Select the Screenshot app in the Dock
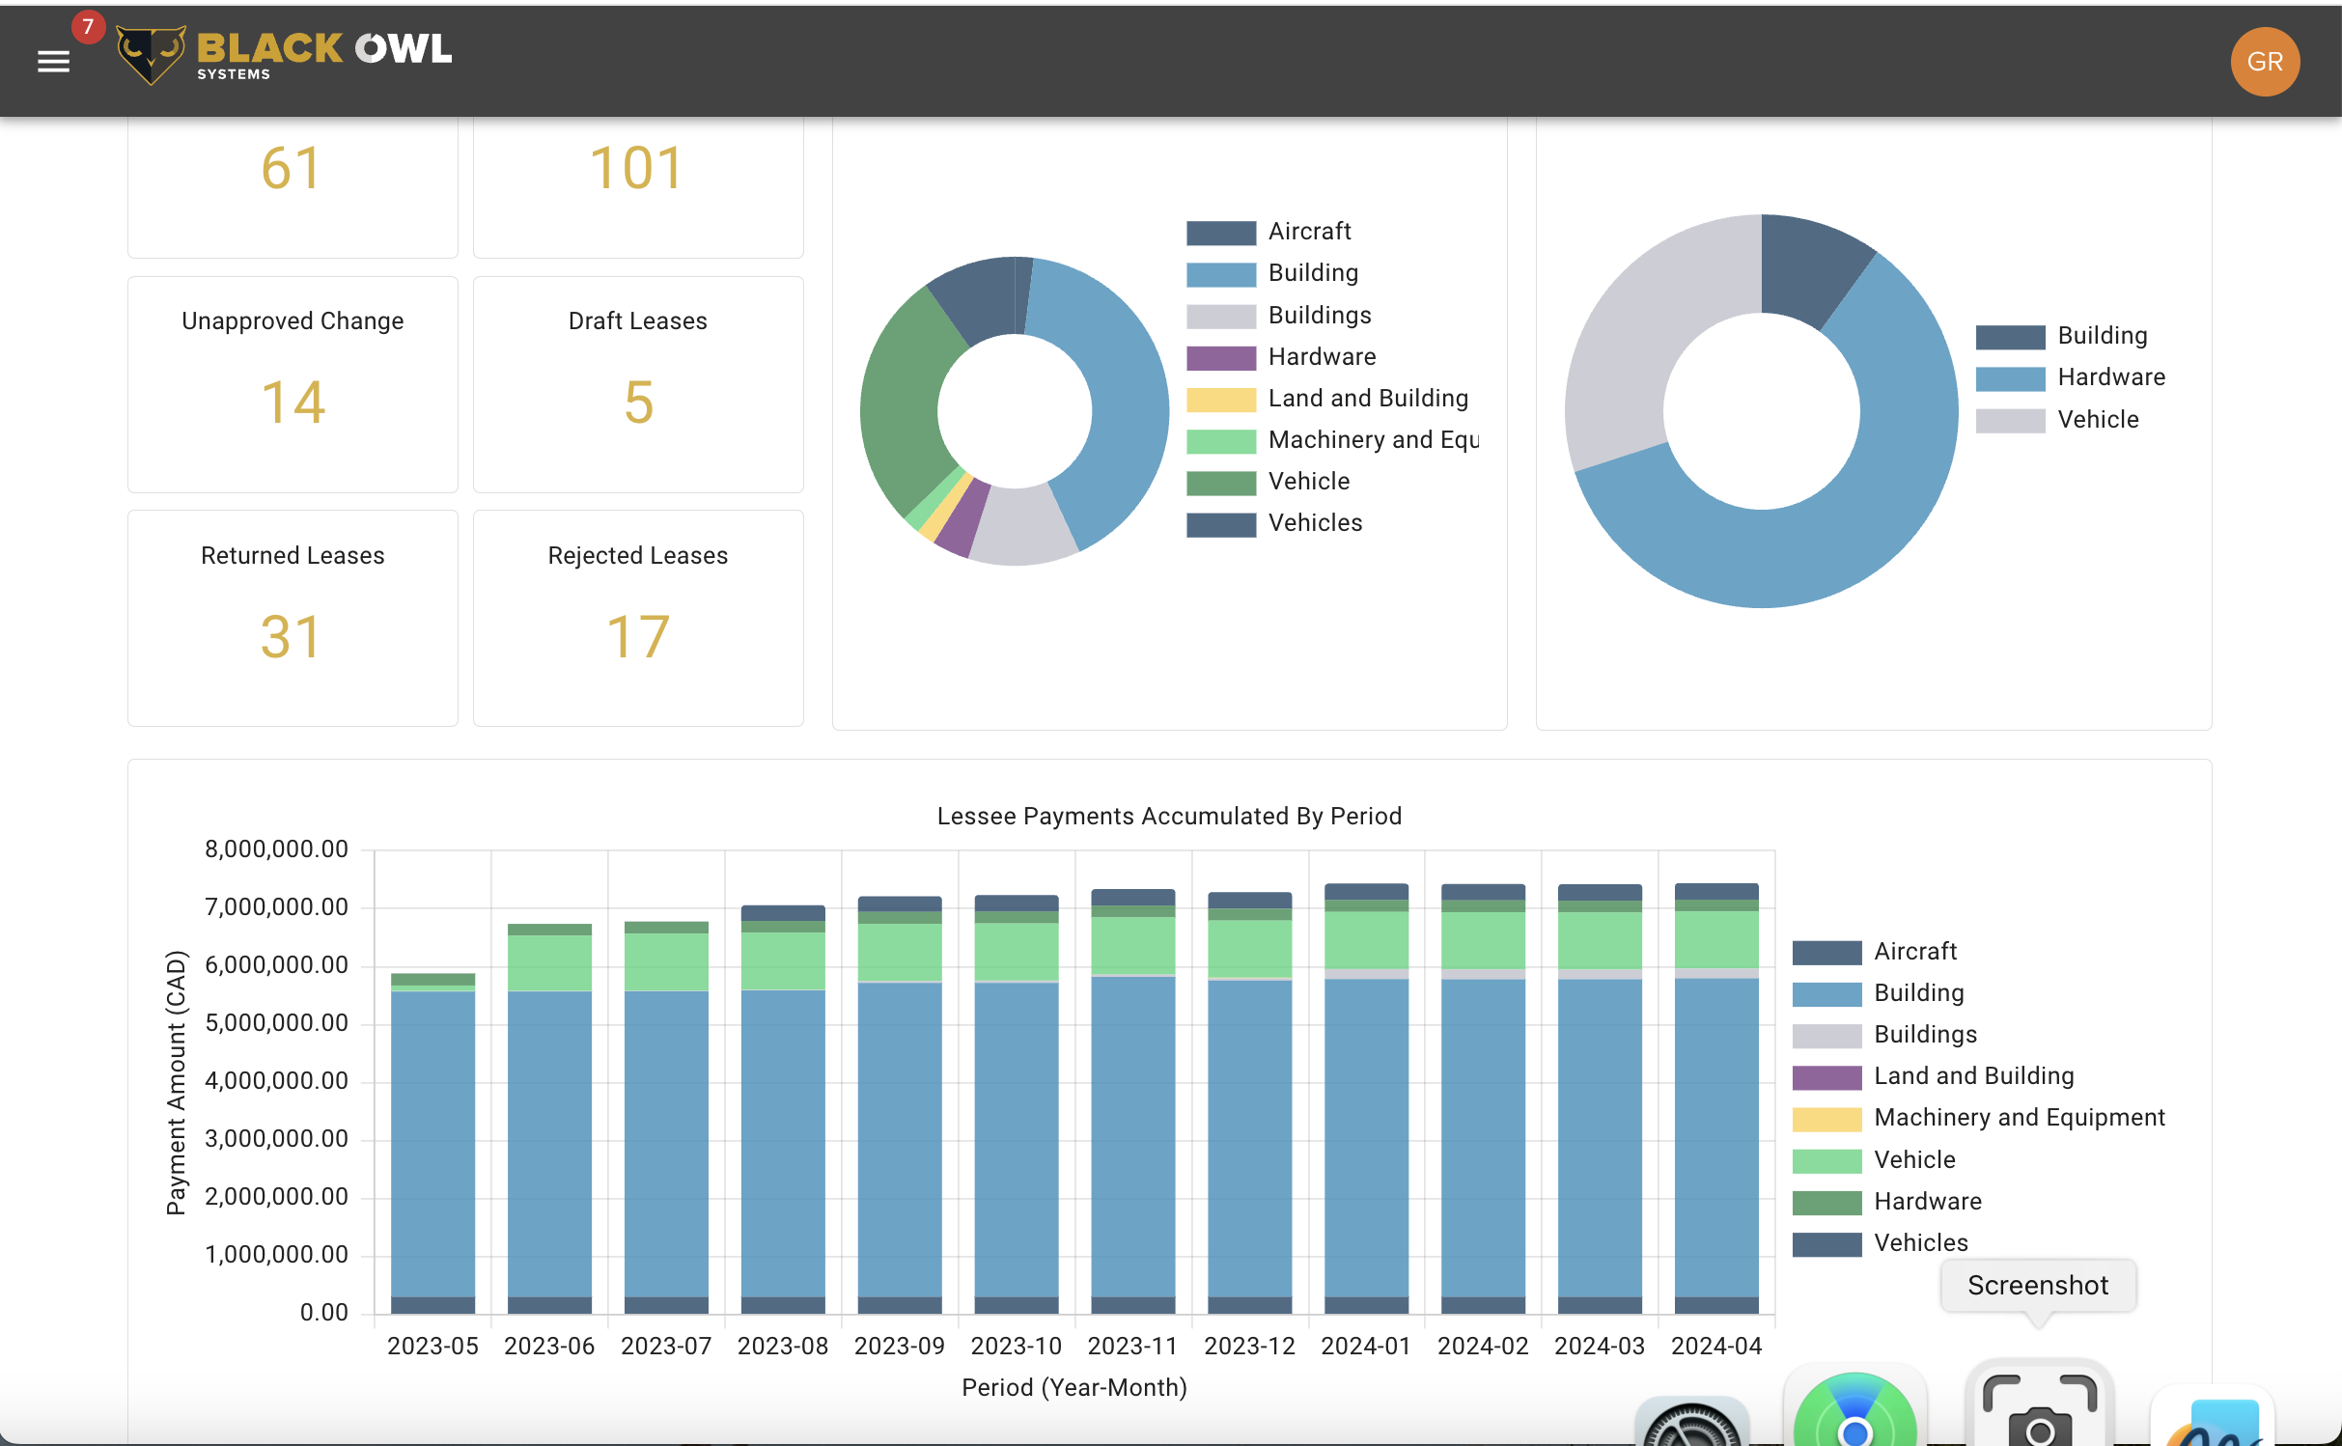Viewport: 2342px width, 1446px height. pyautogui.click(x=2039, y=1409)
